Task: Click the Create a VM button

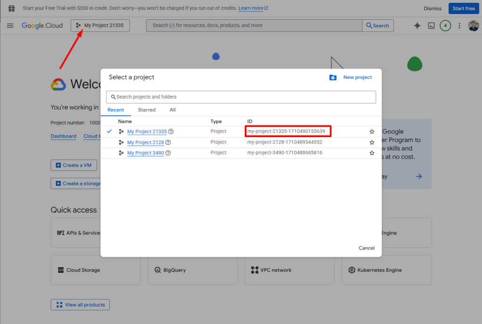Action: pyautogui.click(x=74, y=165)
